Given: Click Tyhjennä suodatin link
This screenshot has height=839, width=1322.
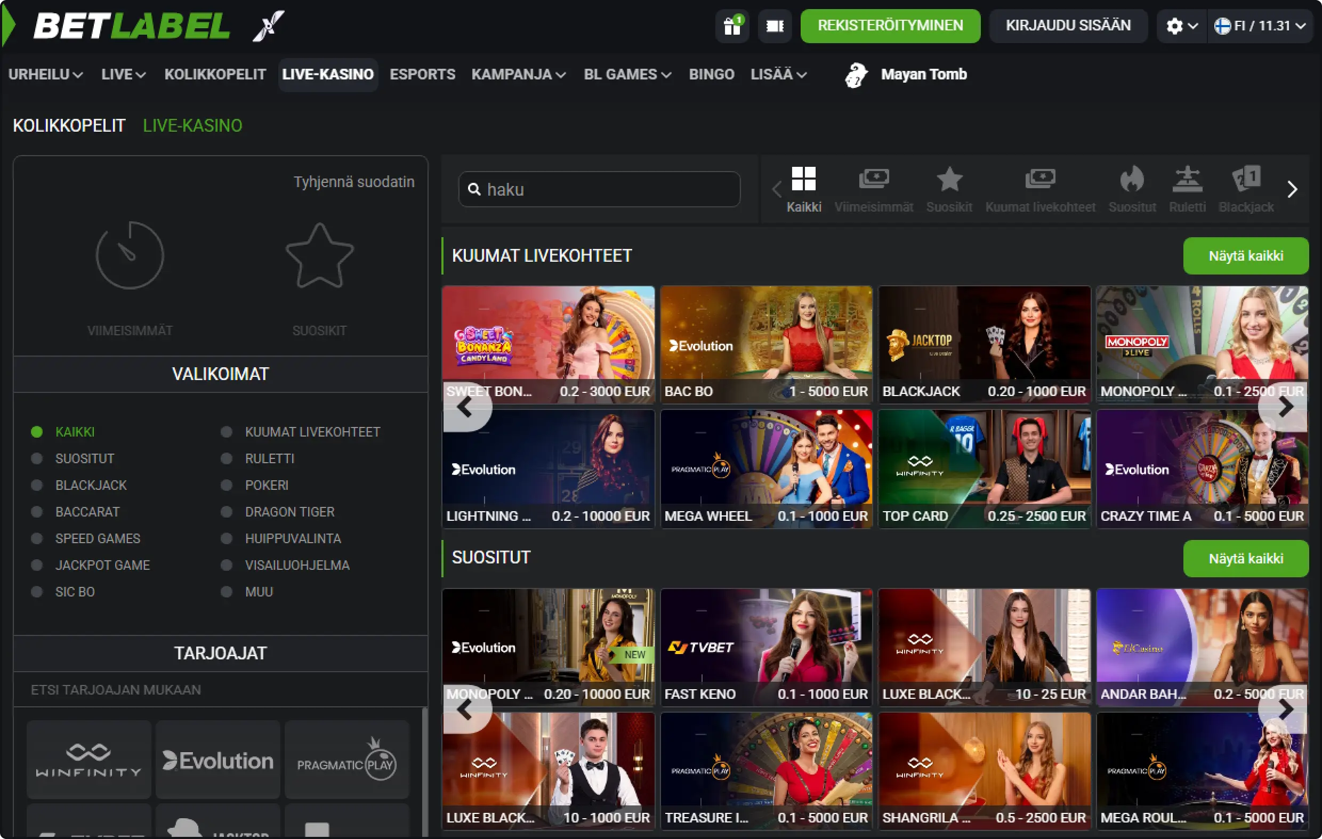Looking at the screenshot, I should 354,182.
